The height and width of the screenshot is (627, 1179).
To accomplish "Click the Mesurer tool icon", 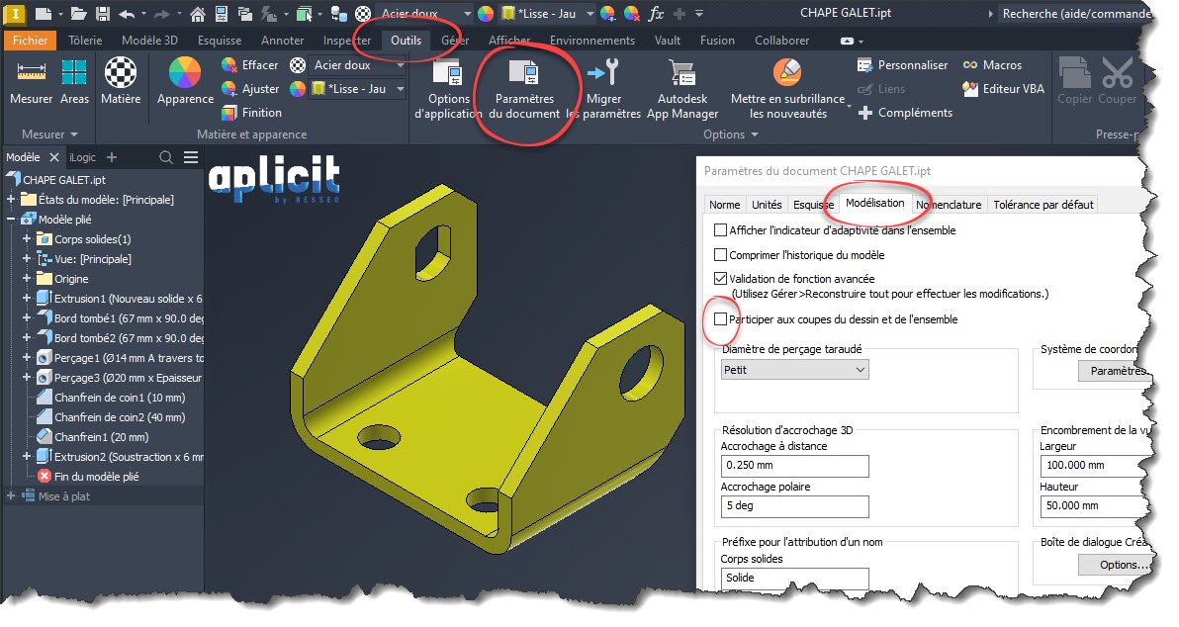I will click(31, 74).
